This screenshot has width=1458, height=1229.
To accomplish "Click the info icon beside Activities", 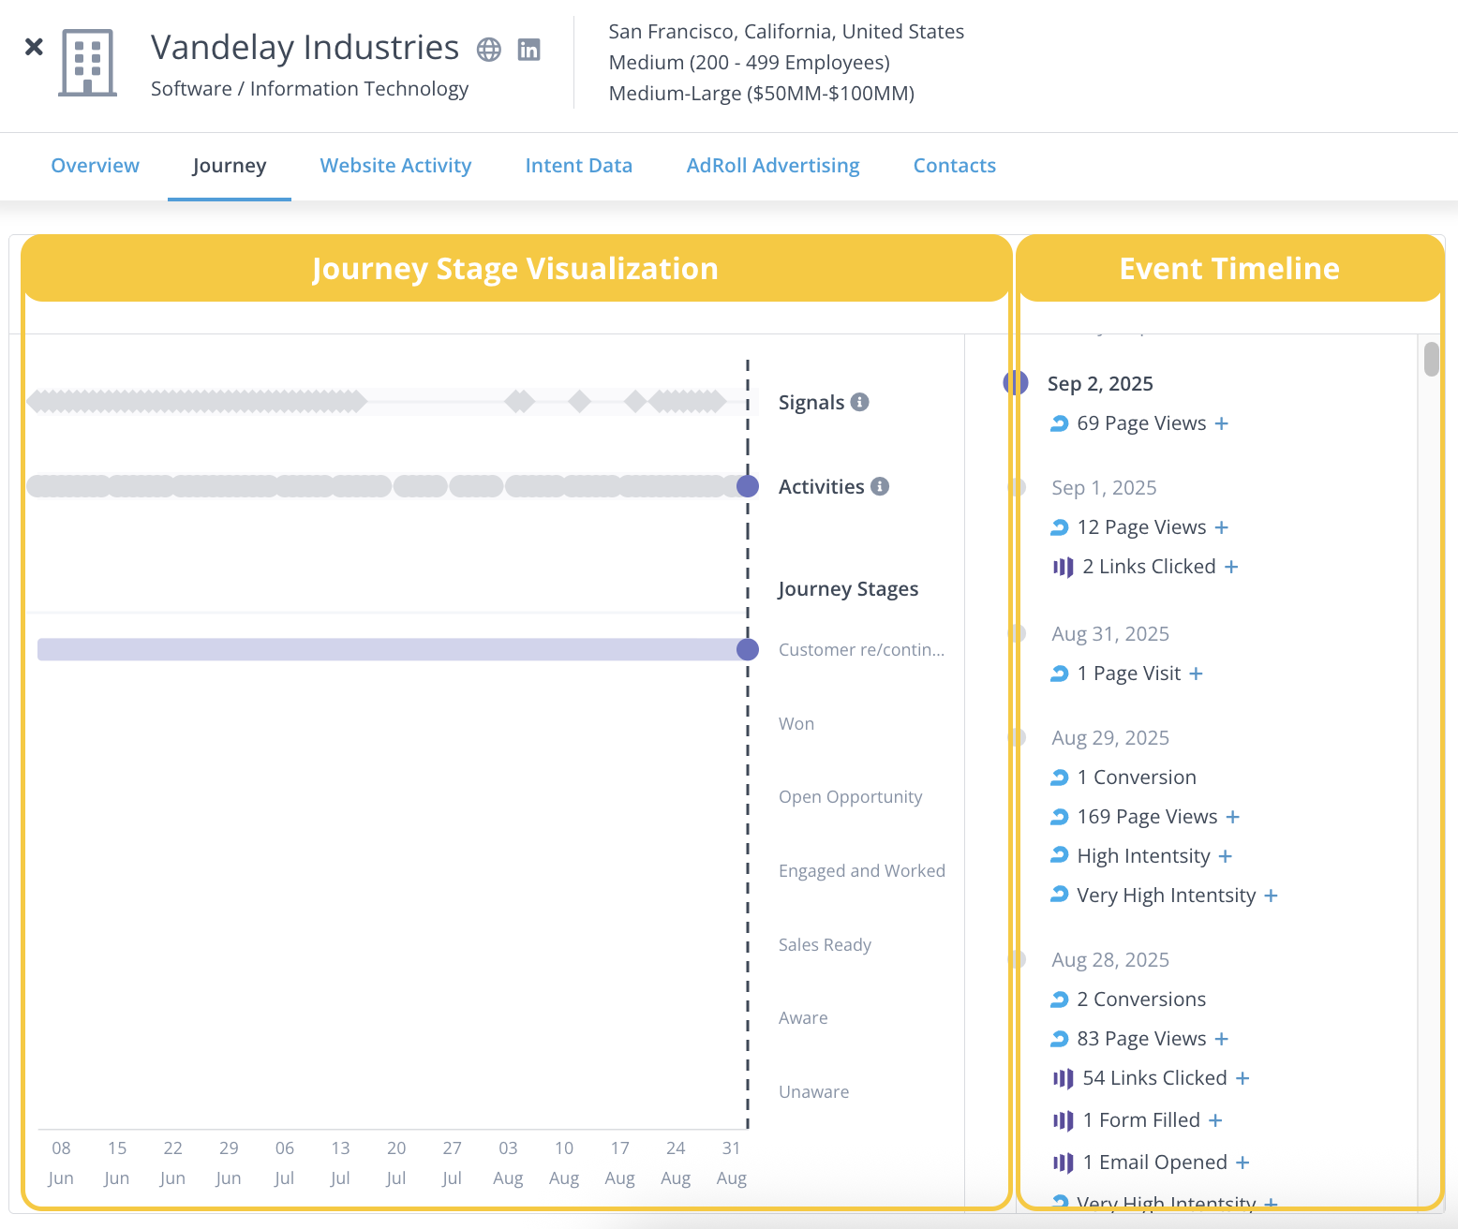I will (879, 486).
